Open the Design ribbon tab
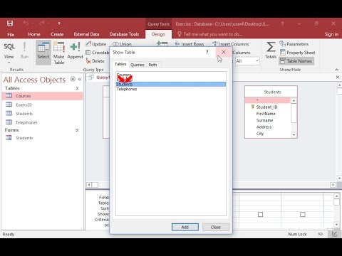 coord(158,34)
